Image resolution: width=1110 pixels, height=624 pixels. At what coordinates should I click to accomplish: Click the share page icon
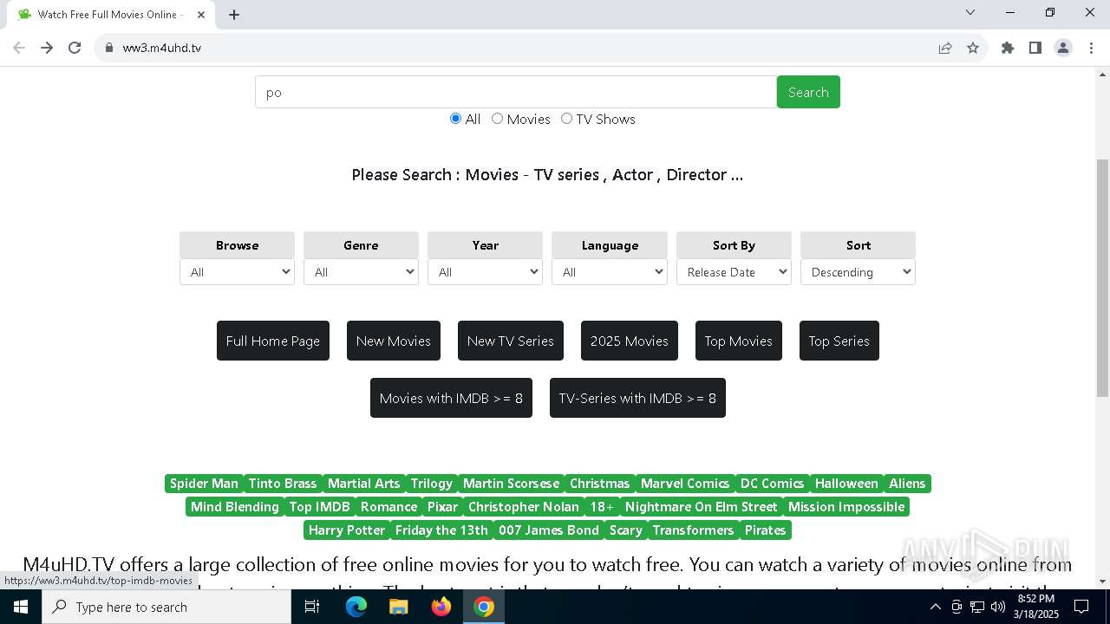tap(945, 48)
